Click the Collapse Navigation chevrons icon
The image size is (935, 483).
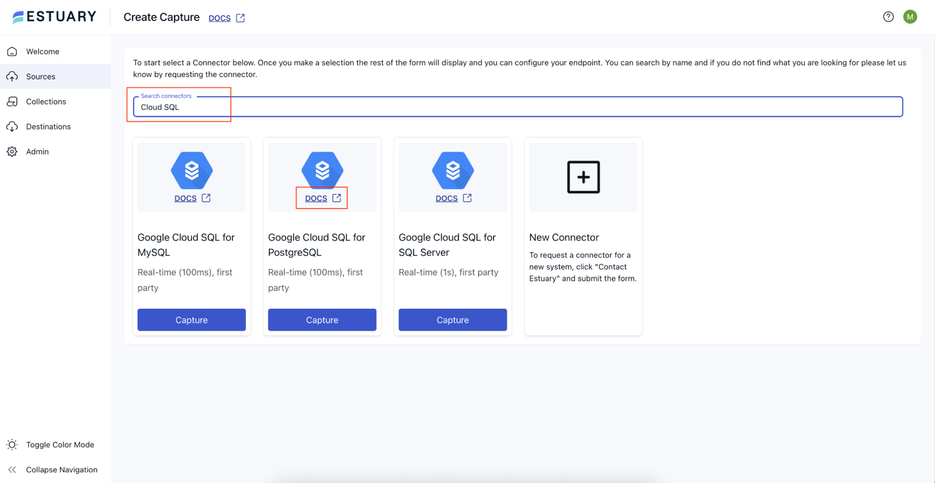click(x=12, y=469)
